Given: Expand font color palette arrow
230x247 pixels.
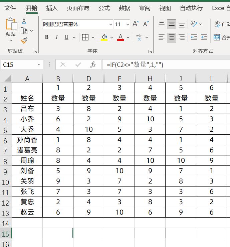Looking at the screenshot, I should coord(128,37).
